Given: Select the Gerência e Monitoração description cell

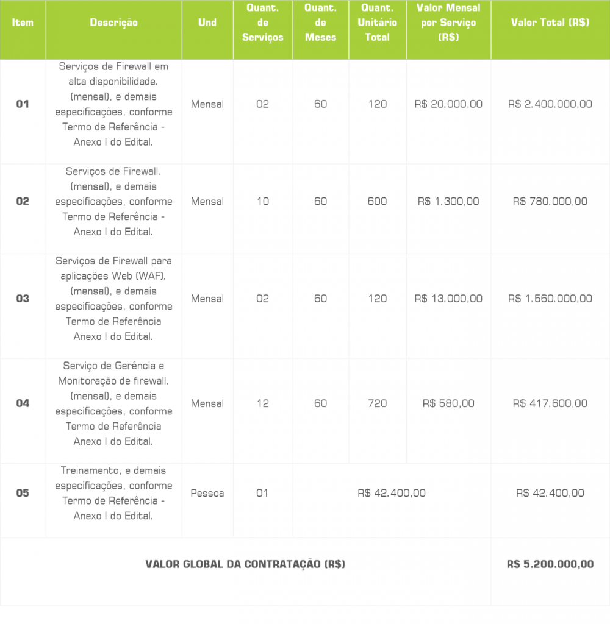Looking at the screenshot, I should [x=113, y=403].
